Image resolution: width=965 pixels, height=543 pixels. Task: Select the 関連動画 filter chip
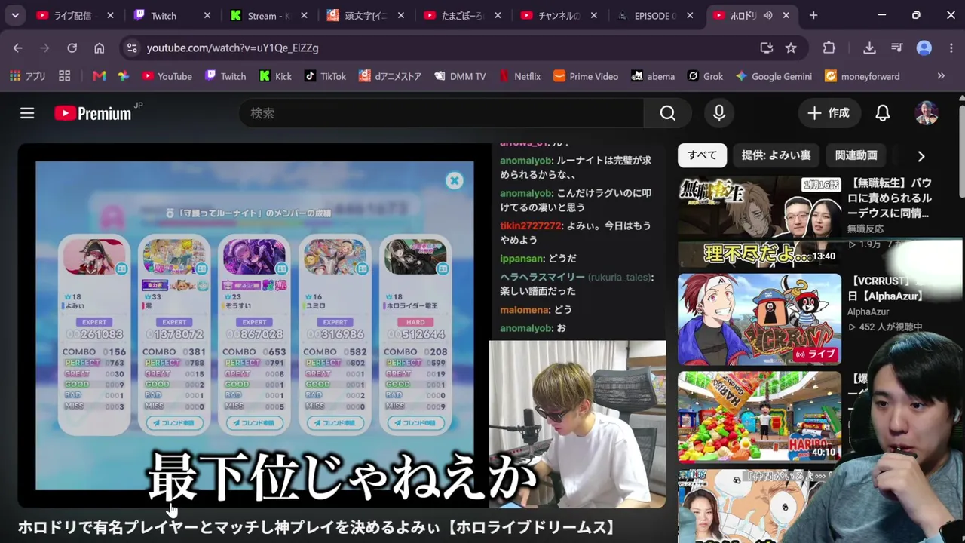coord(856,155)
